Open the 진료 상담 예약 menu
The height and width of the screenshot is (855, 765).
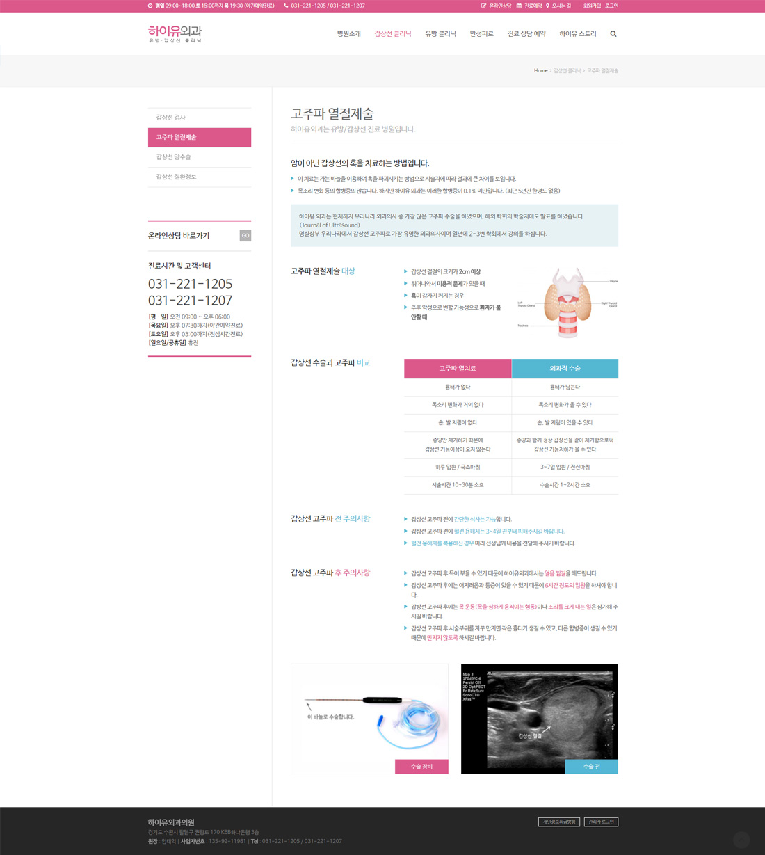point(526,33)
